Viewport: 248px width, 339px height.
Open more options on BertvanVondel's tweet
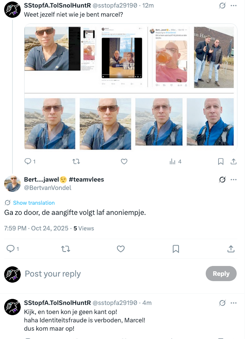coord(234,179)
